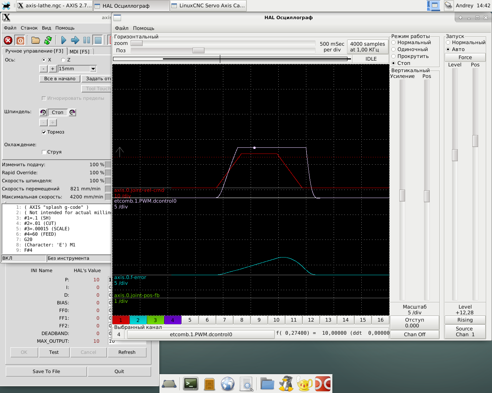This screenshot has height=393, width=492.
Task: Click the red emergency stop icon
Action: tap(8, 40)
